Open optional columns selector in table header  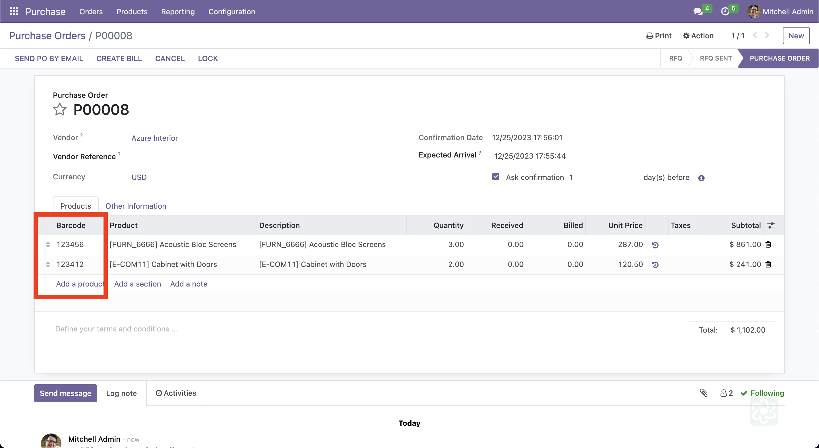pyautogui.click(x=771, y=225)
